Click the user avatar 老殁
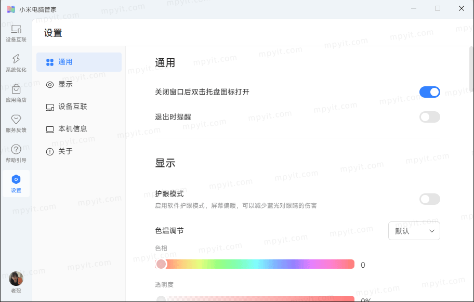Image resolution: width=474 pixels, height=302 pixels. (x=16, y=279)
